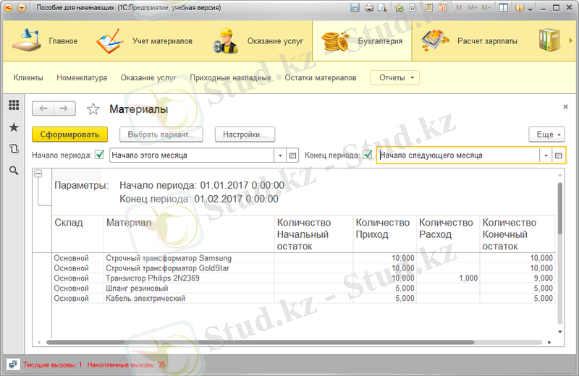Screen dimensions: 579x376
Task: Uncheck the Начало периода checkbox
Action: tap(100, 155)
